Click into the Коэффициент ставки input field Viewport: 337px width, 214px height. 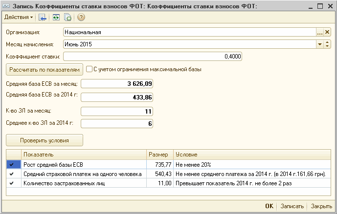[x=153, y=57]
